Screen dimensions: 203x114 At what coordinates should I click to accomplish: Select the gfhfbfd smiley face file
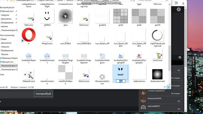pos(47,16)
